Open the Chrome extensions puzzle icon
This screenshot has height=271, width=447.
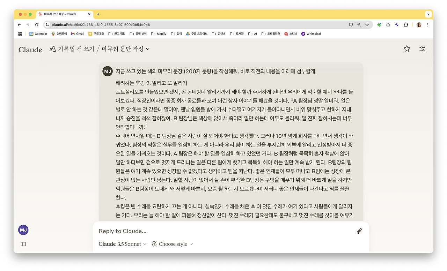tap(405, 25)
